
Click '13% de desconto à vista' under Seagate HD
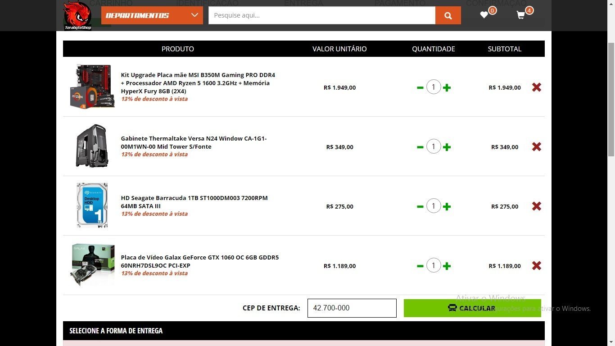click(154, 214)
